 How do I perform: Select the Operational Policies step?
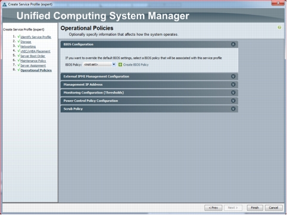coord(36,70)
